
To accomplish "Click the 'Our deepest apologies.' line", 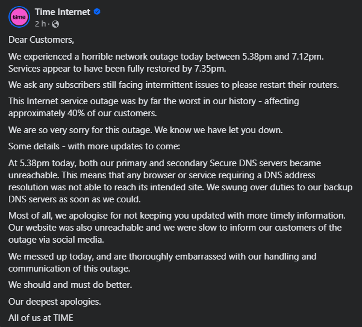I will (55, 302).
